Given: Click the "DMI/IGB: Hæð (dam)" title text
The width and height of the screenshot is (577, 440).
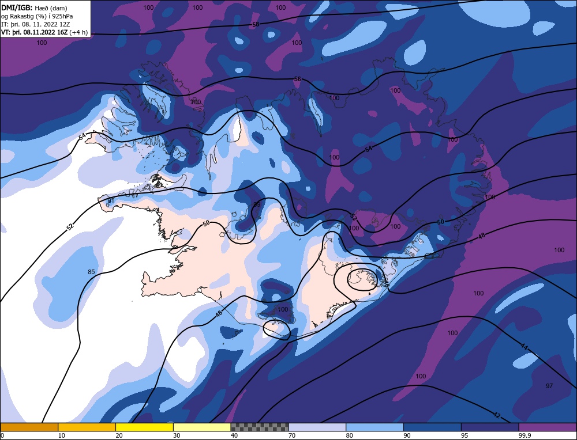Looking at the screenshot, I should [x=34, y=7].
